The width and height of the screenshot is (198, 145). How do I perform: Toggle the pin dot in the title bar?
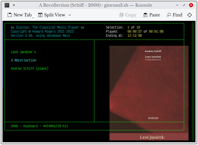click(14, 5)
